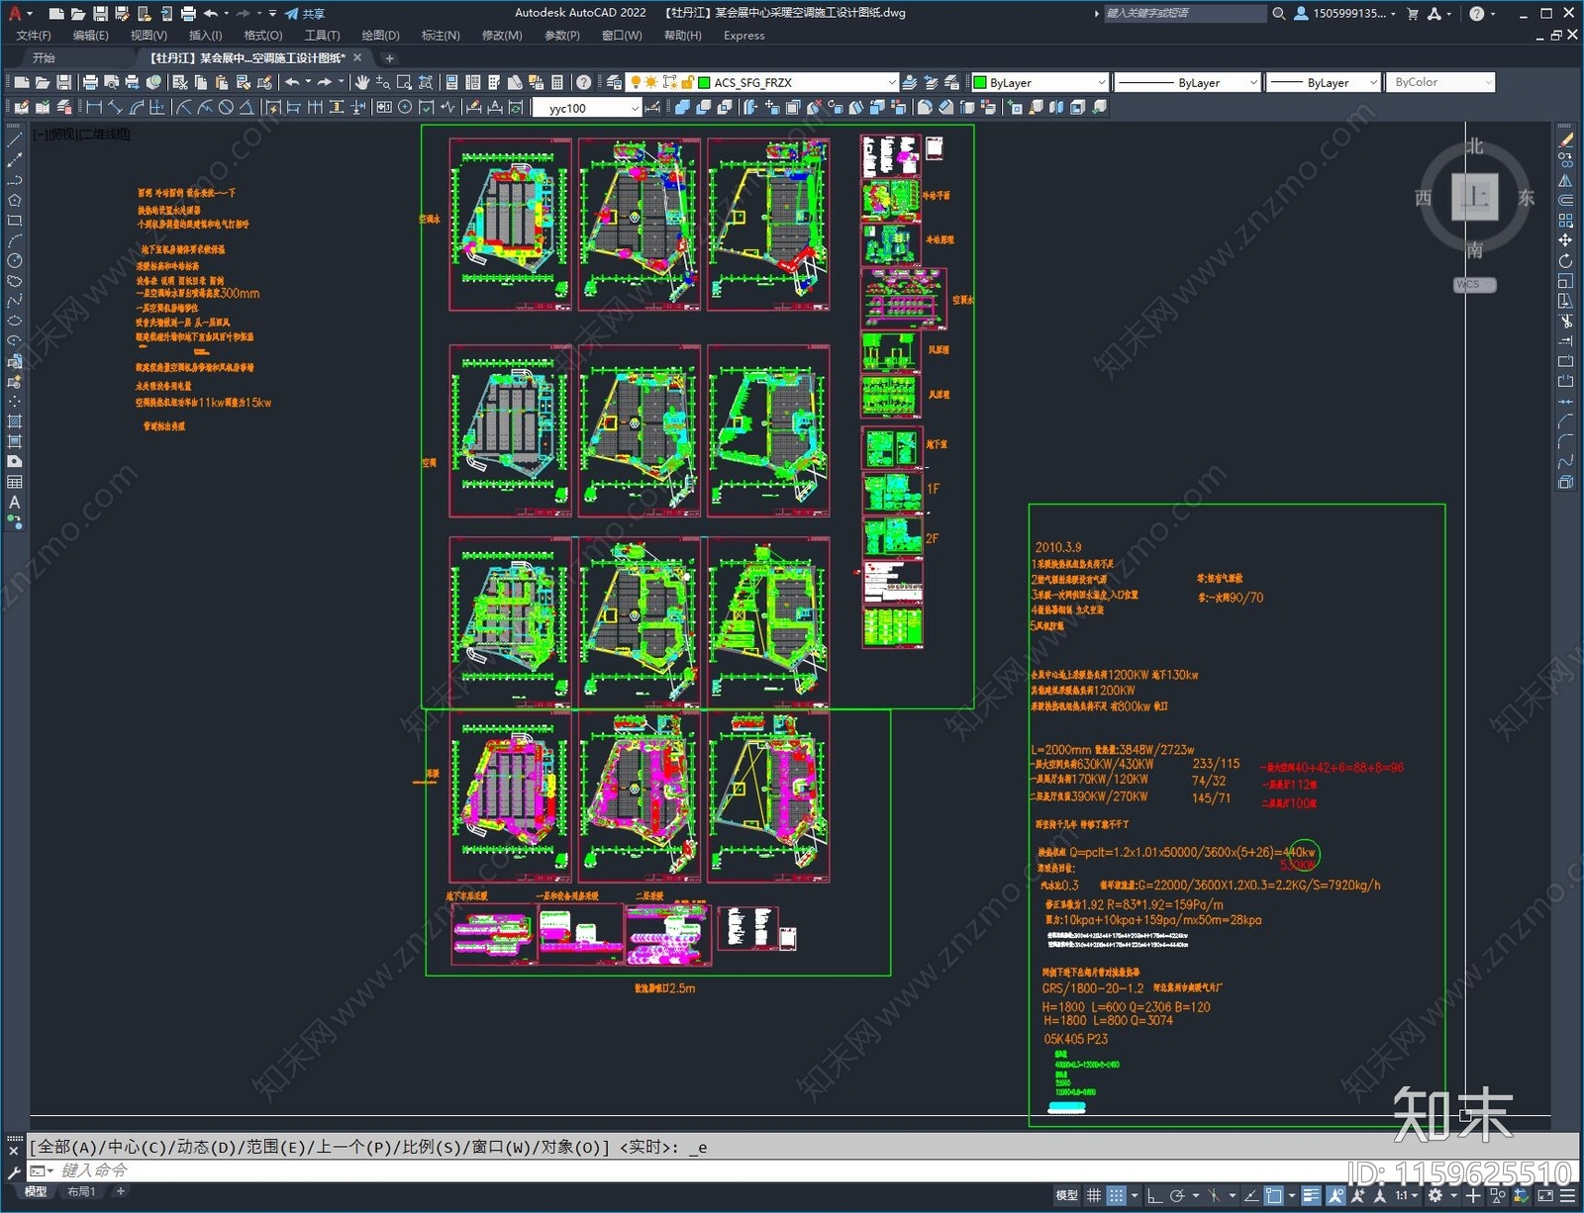
Task: Toggle drawing grid display in status bar
Action: click(1094, 1195)
